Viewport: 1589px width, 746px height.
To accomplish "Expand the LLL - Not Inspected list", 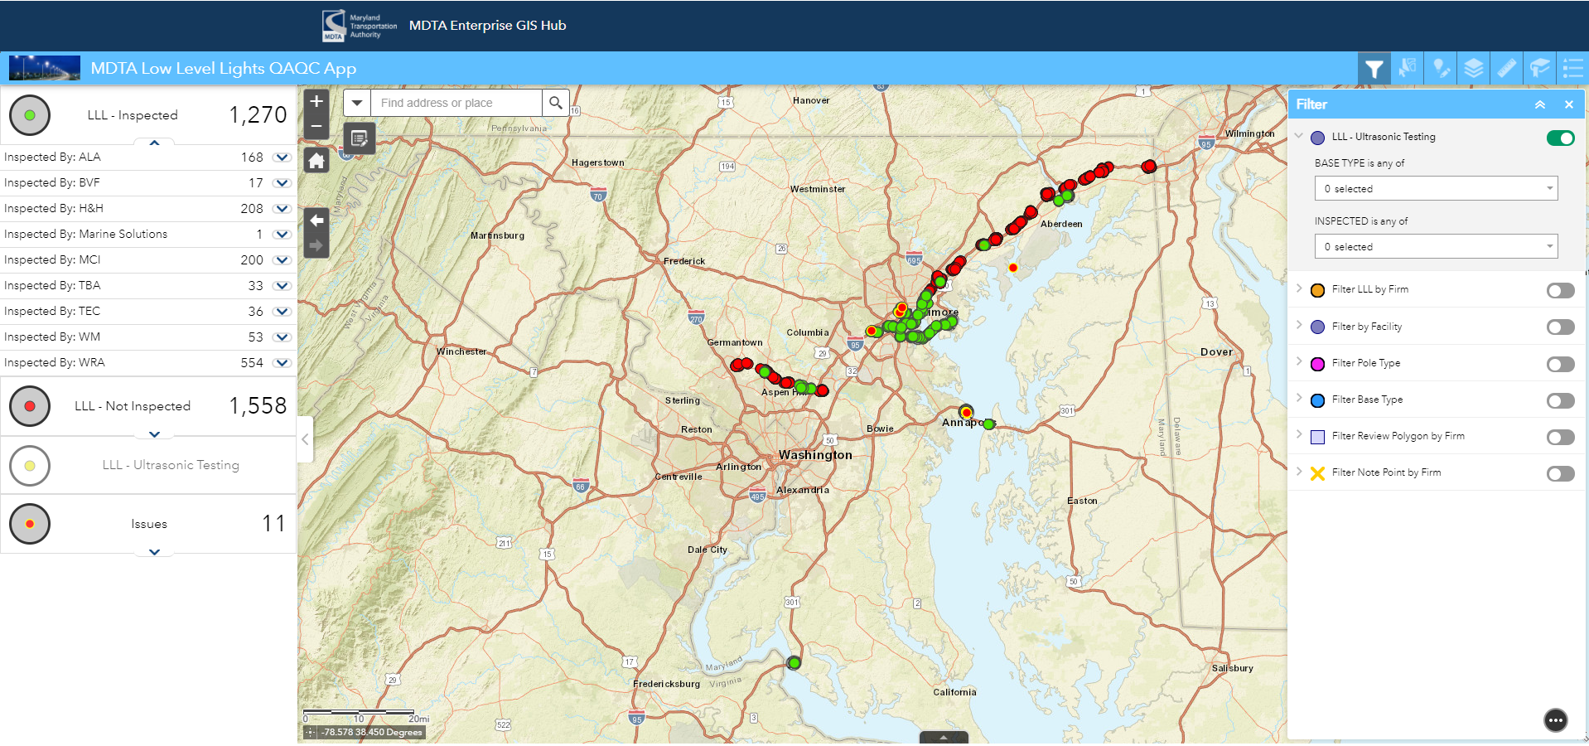I will pos(154,434).
